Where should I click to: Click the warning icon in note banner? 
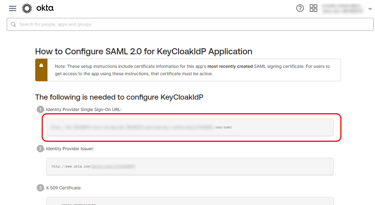[x=41, y=65]
